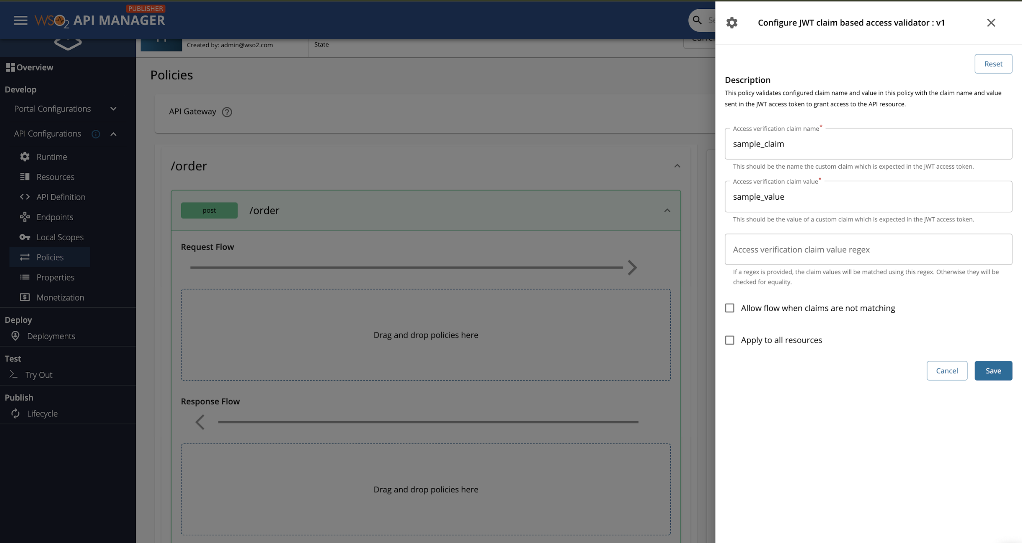
Task: Select Endpoints from the sidebar
Action: [54, 217]
